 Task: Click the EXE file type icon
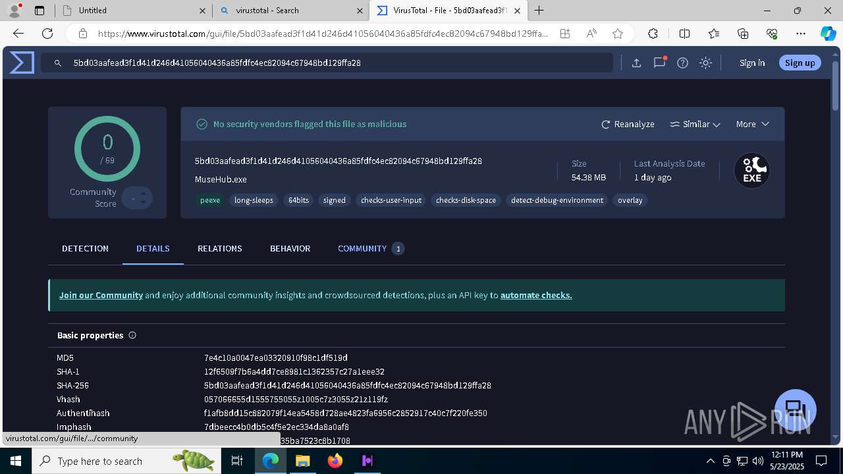752,171
